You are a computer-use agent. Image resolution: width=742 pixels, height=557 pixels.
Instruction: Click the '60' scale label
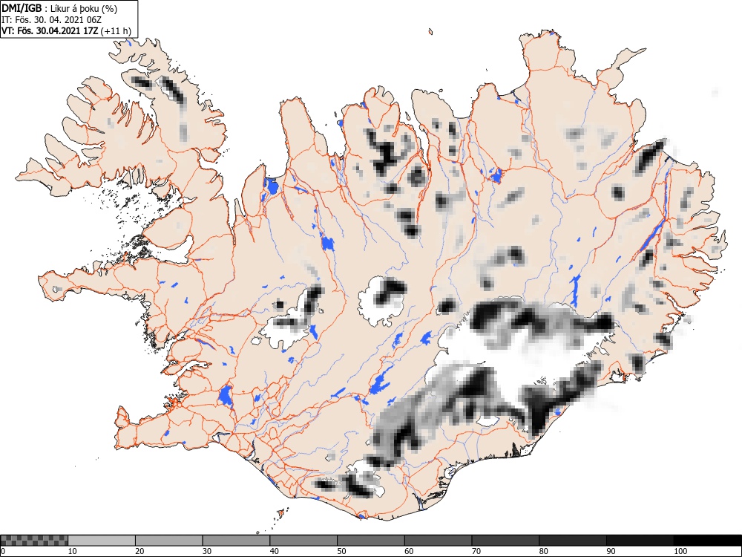409,551
